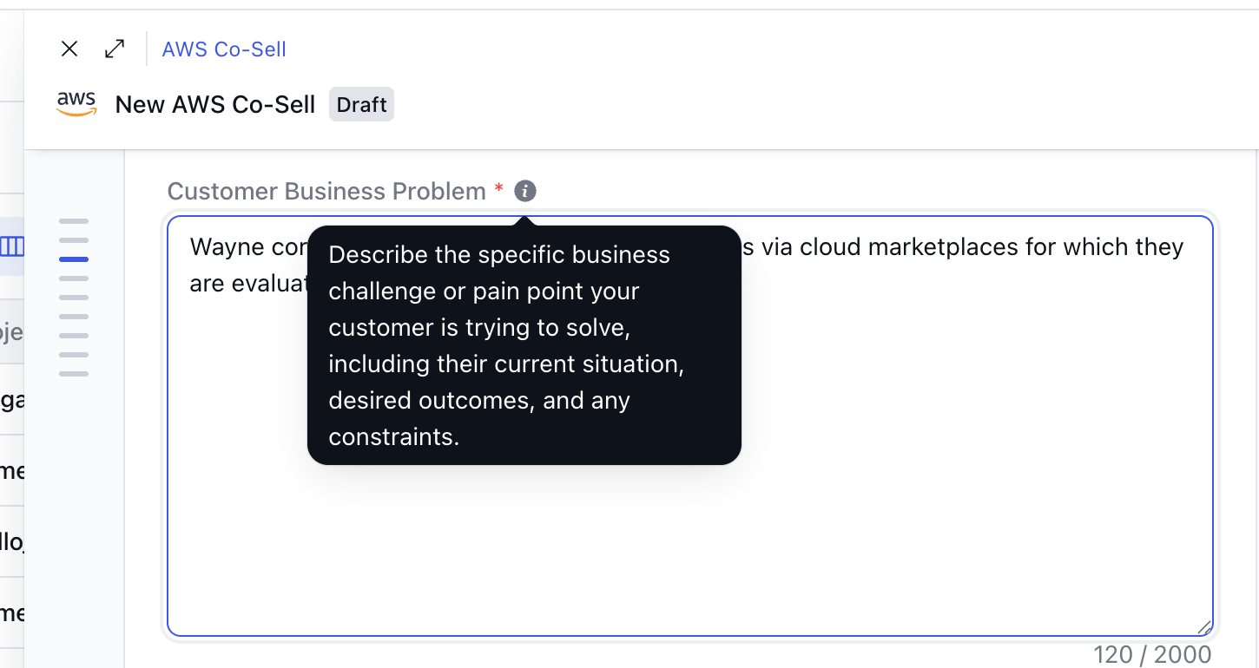The height and width of the screenshot is (668, 1259).
Task: Jump to the fifth section marker in outline
Action: click(74, 298)
